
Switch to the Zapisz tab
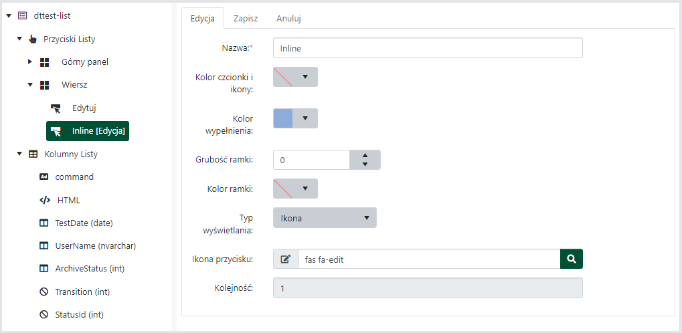pos(246,19)
